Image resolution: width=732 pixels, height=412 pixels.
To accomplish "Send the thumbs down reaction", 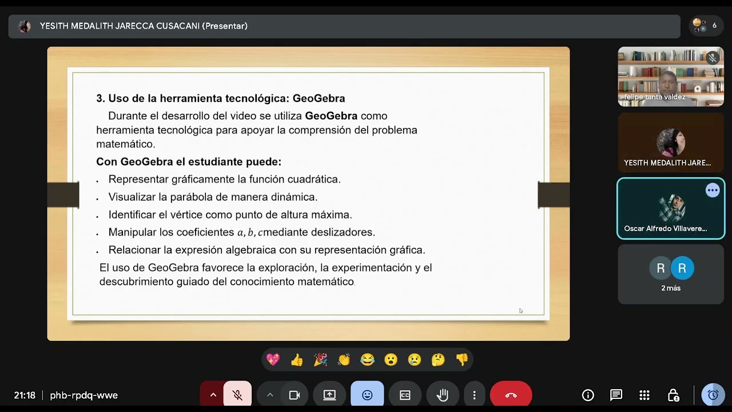I will click(462, 359).
